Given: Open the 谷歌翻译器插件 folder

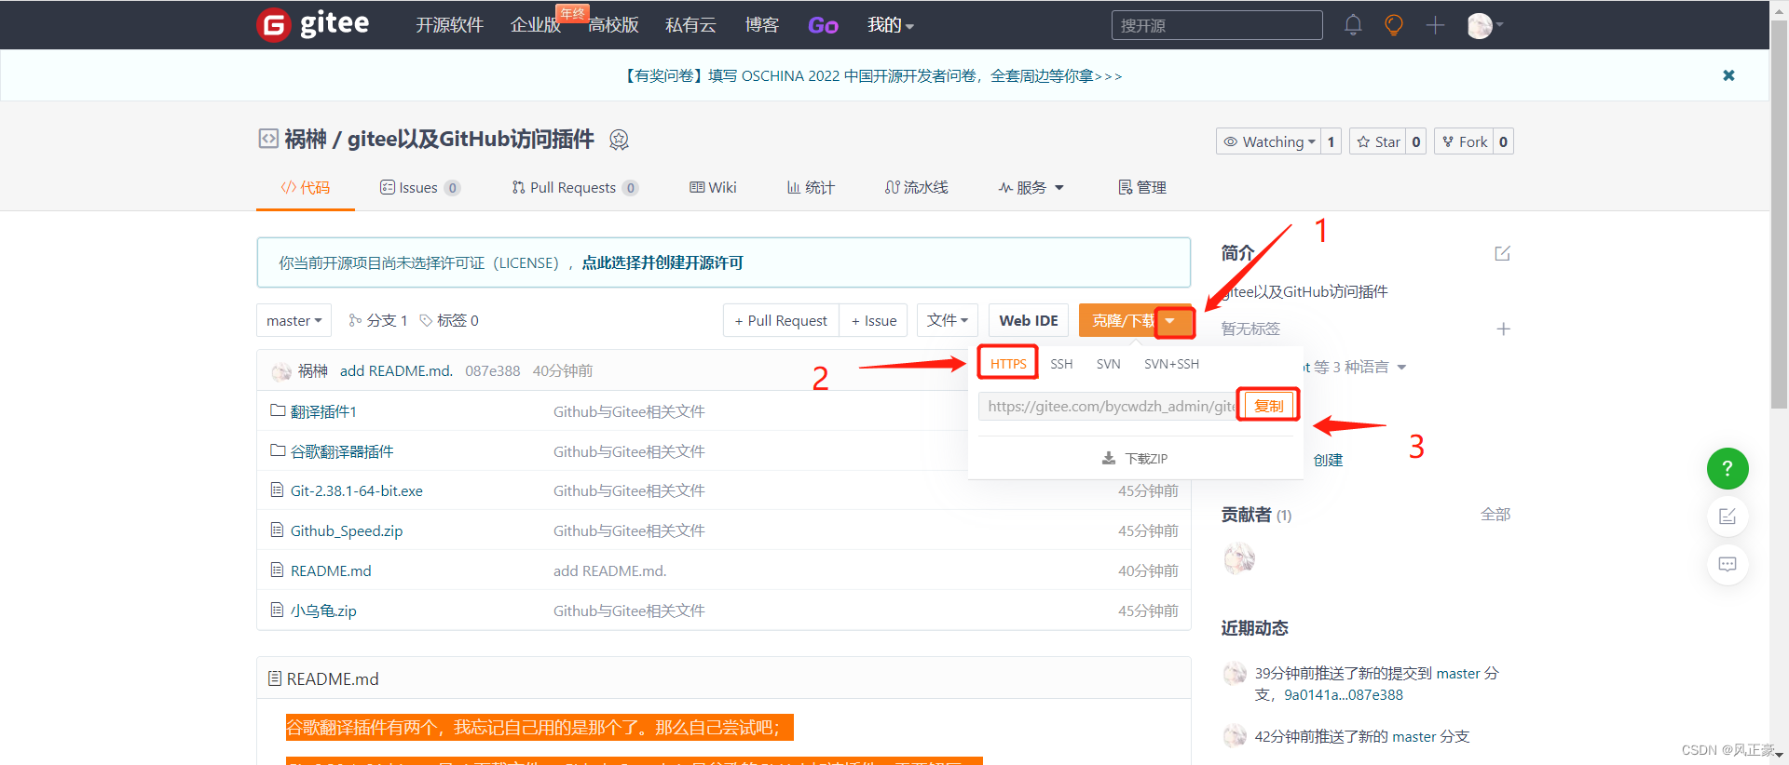Looking at the screenshot, I should pyautogui.click(x=342, y=451).
